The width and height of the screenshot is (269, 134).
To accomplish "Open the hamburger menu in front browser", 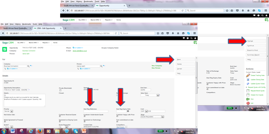I will 195,33.
